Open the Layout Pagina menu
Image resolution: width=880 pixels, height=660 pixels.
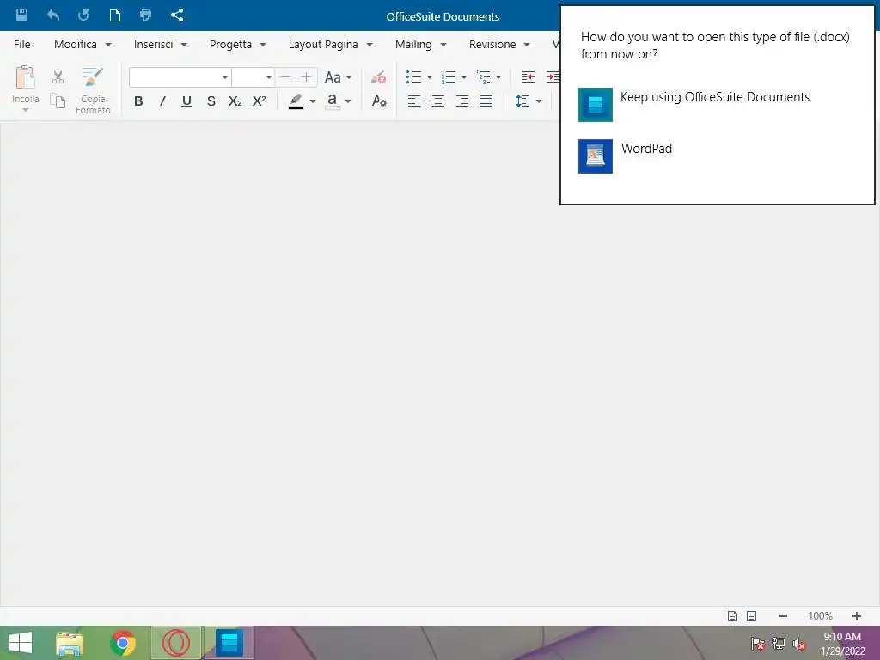pyautogui.click(x=331, y=45)
